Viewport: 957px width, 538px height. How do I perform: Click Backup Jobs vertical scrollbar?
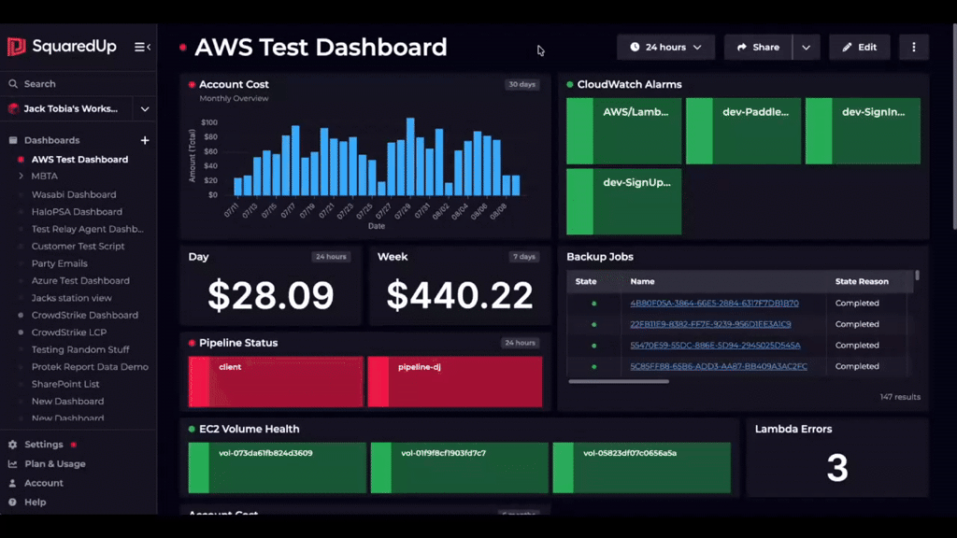(917, 276)
